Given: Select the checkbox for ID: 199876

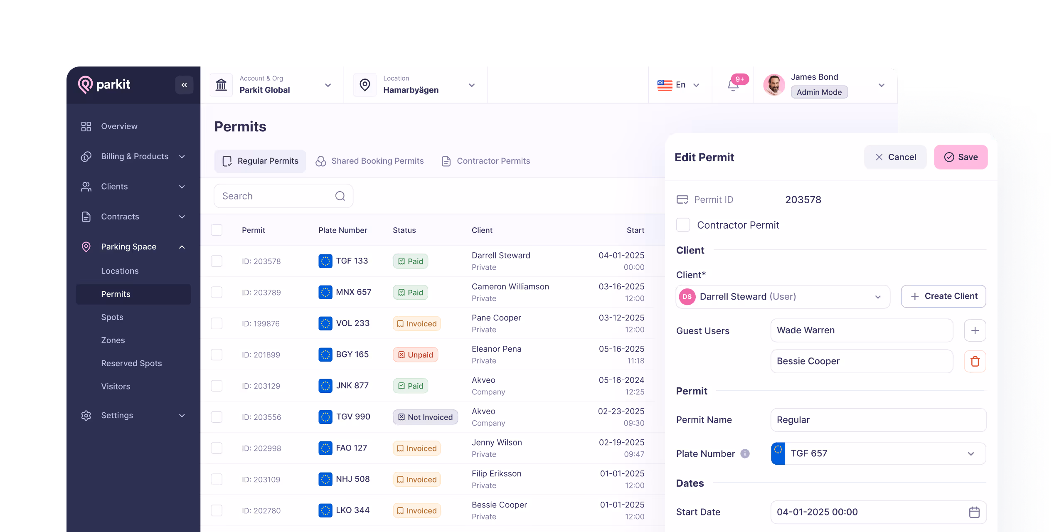Looking at the screenshot, I should 217,323.
